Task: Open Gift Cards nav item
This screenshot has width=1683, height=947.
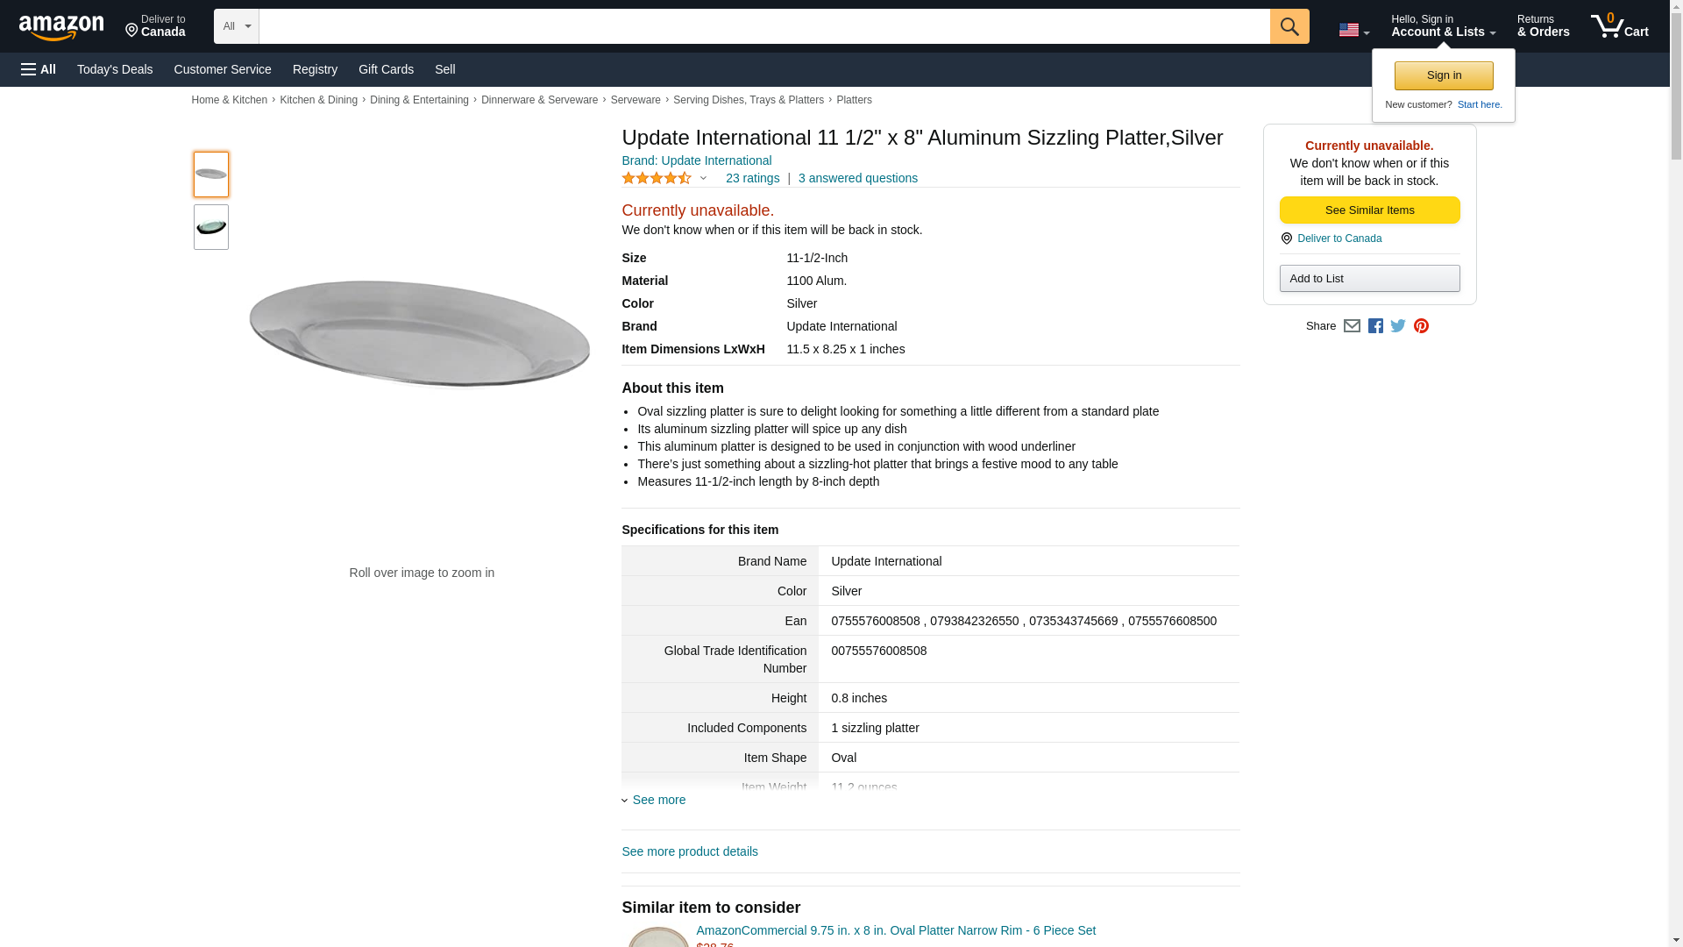Action: (x=386, y=69)
